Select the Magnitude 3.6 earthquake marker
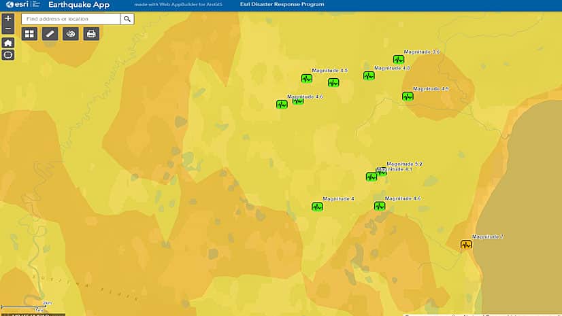The width and height of the screenshot is (562, 316). pos(399,59)
